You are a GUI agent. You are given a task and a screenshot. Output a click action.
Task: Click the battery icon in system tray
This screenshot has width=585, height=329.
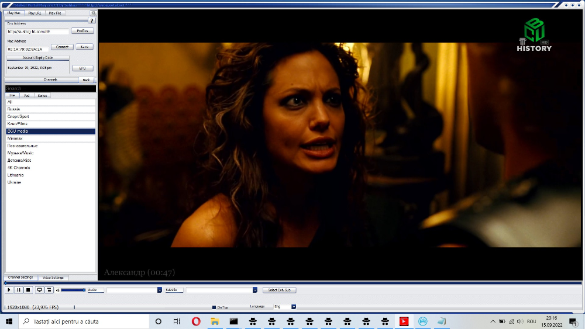[x=502, y=321]
